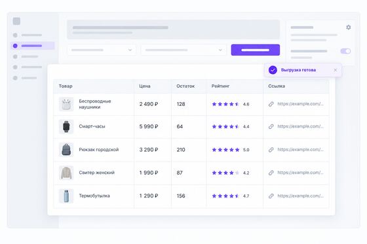The image size is (367, 244).
Task: Open the example.com link for Рюкзак городской
Action: 301,150
